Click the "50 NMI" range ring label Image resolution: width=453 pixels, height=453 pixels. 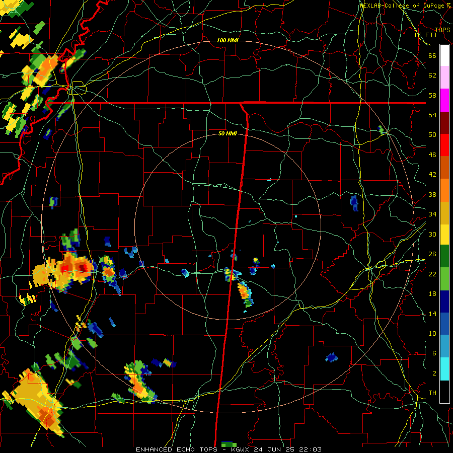(x=228, y=133)
